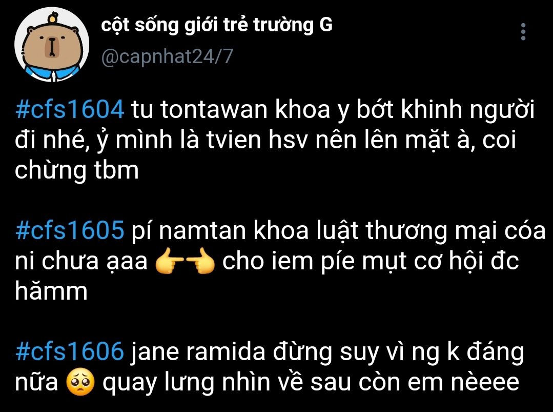Open the profile name cột sống giới trẻ trường G
This screenshot has height=412, width=553.
tap(217, 25)
